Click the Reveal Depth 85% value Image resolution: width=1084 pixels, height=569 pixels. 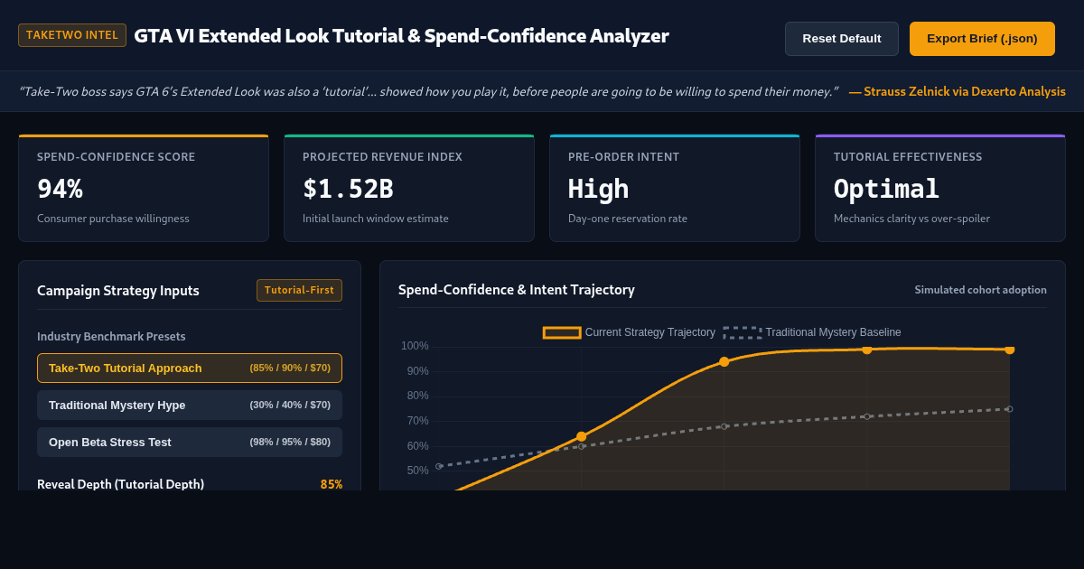[x=331, y=485]
